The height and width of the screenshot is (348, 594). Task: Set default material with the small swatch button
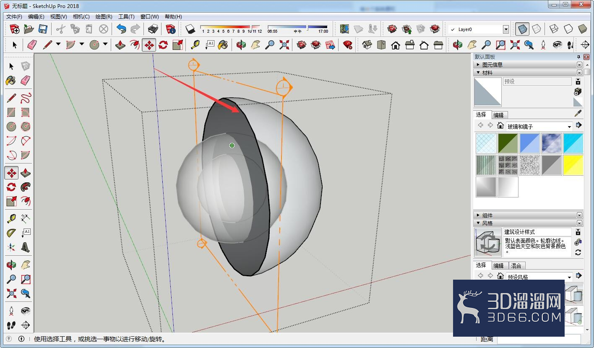click(578, 102)
